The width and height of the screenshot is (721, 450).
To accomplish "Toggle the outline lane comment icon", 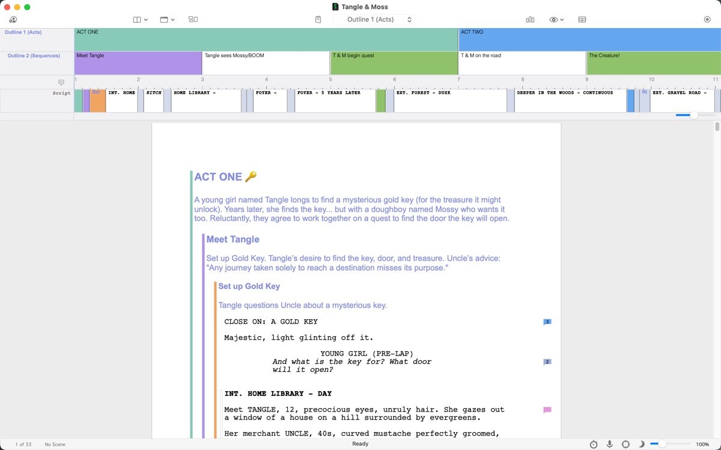I will point(61,82).
